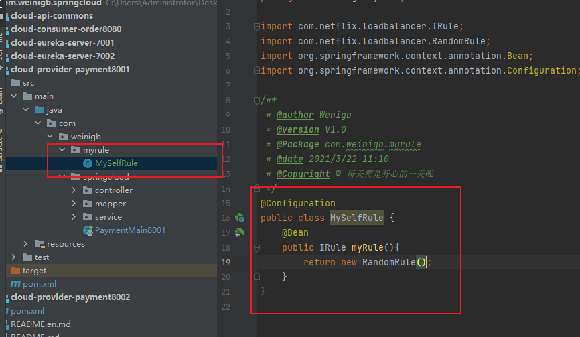580x337 pixels.
Task: Click the @author tag in Javadoc
Action: [295, 115]
